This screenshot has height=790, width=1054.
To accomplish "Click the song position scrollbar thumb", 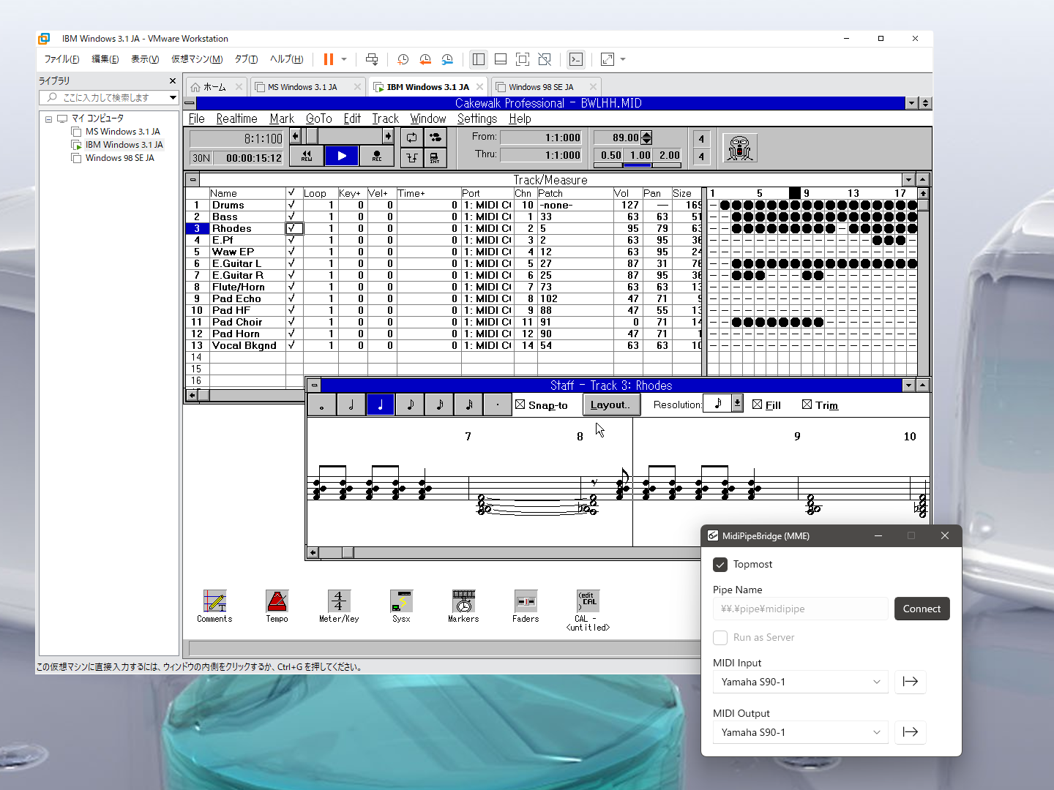I will point(312,137).
